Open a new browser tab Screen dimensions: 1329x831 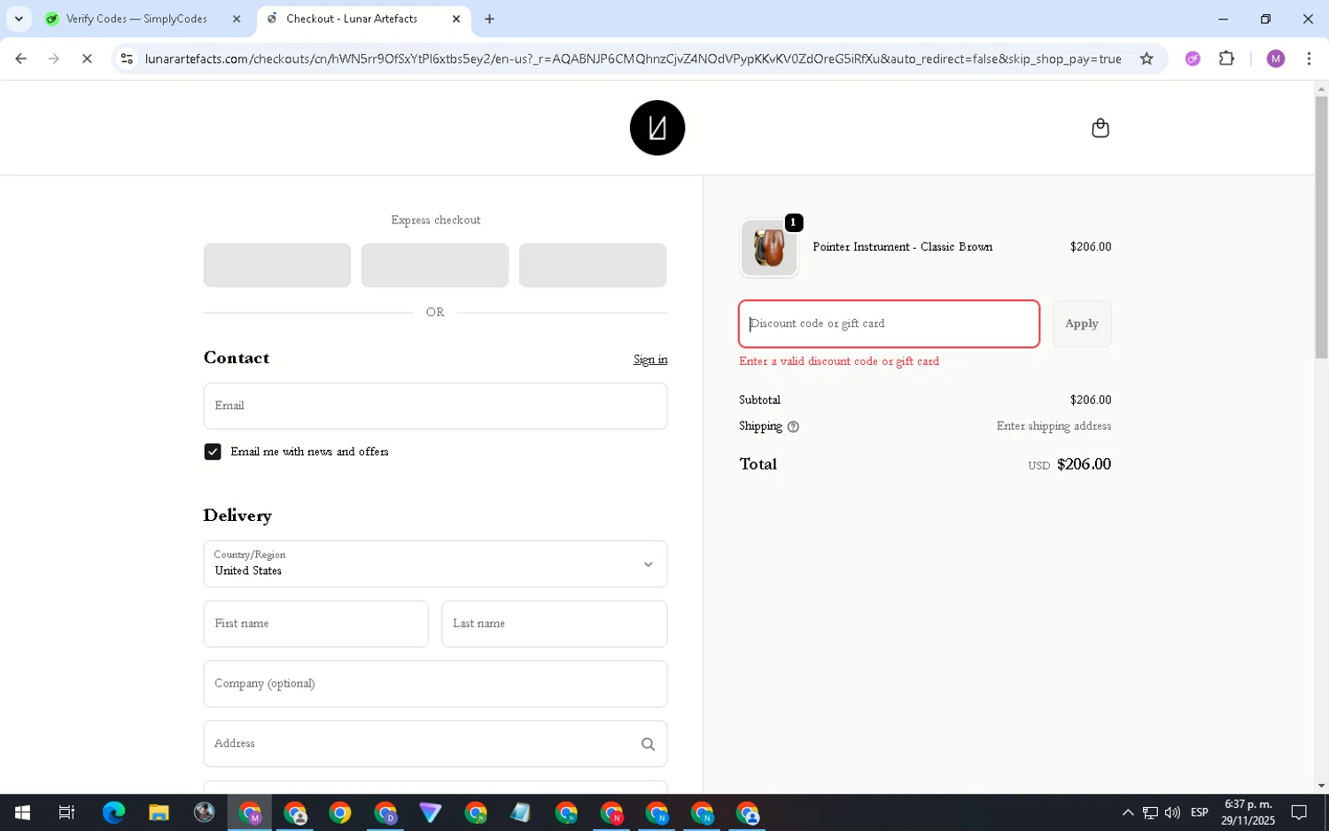(x=489, y=19)
